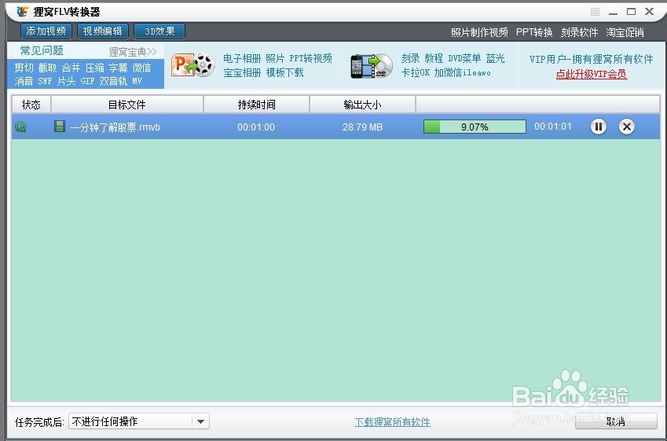Open the 狸窝宝典>> link

(x=133, y=52)
